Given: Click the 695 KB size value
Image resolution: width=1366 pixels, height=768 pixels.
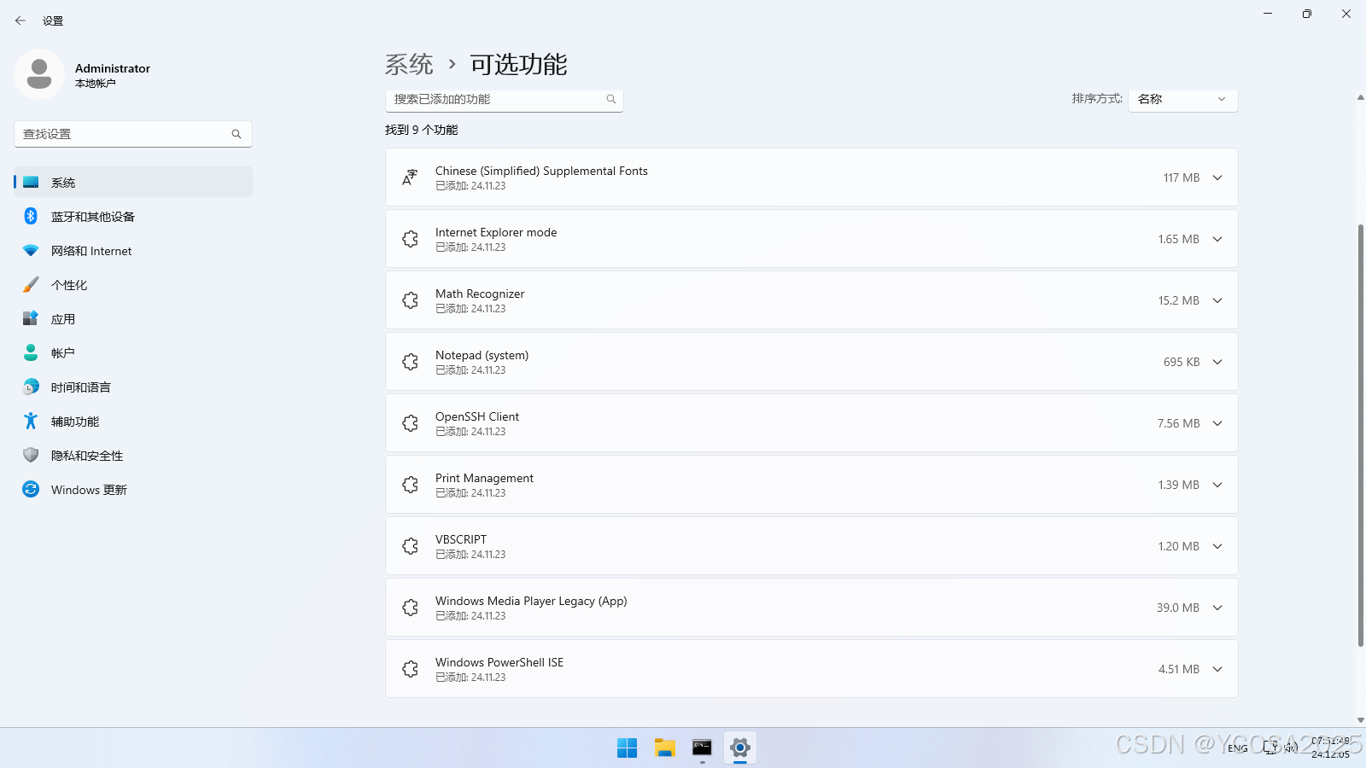Looking at the screenshot, I should tap(1182, 362).
